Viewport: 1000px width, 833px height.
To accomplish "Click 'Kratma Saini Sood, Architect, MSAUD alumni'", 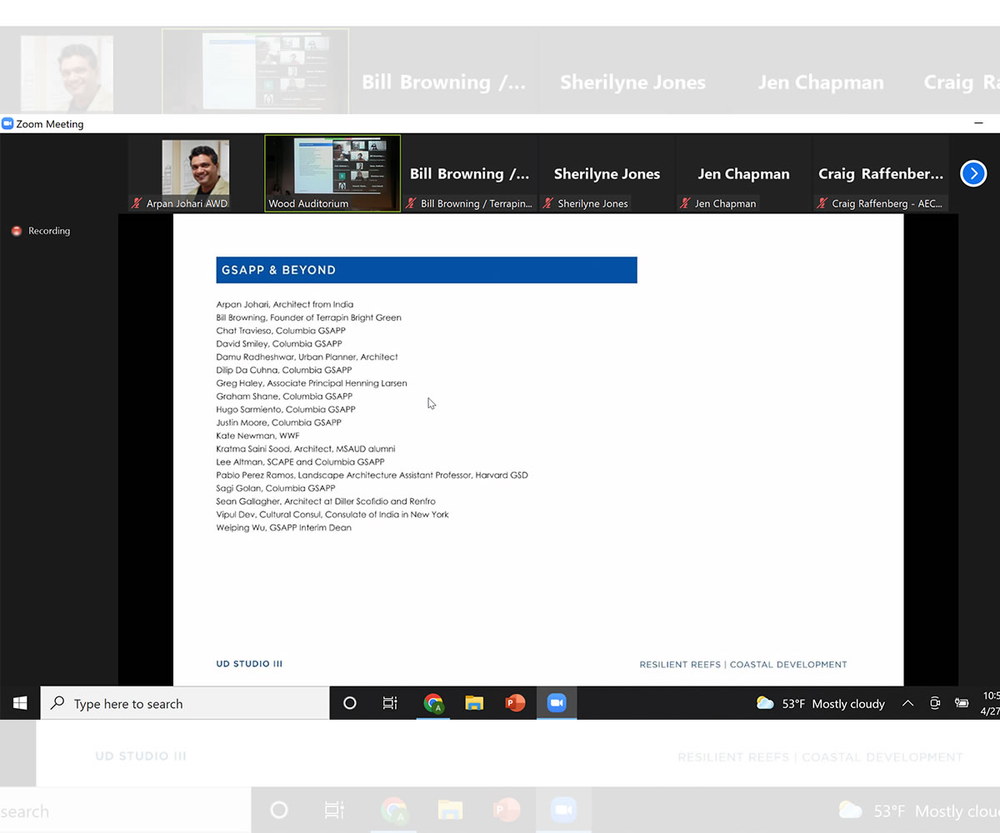I will (306, 449).
